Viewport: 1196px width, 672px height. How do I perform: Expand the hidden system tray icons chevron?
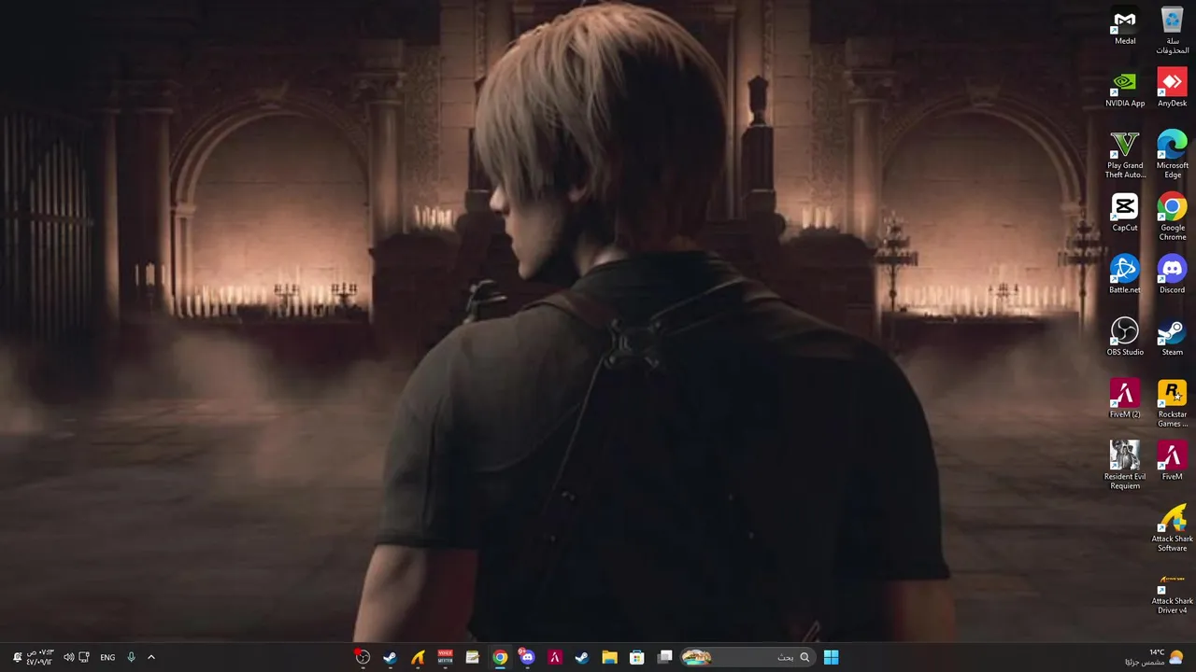[151, 657]
